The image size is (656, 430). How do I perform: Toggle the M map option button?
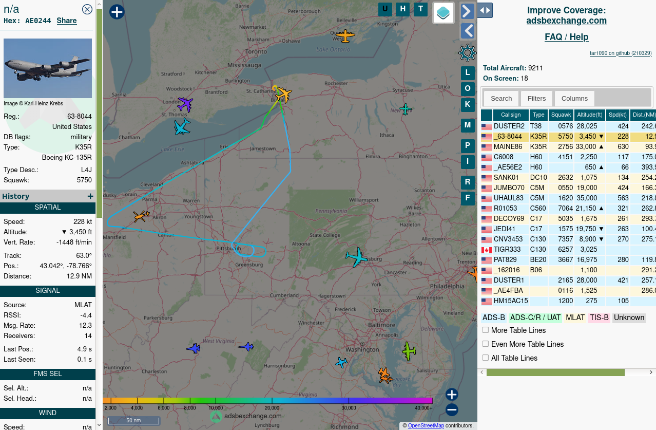[x=468, y=125]
